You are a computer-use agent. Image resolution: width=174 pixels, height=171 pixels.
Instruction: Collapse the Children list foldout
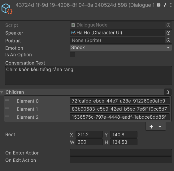[2, 92]
